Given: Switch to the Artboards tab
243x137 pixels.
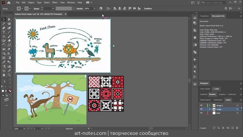Looking at the screenshot, I should click(x=218, y=100).
